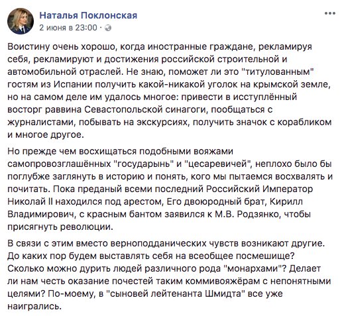340x316 pixels.
Task: Click the globe public privacy icon
Action: (108, 28)
